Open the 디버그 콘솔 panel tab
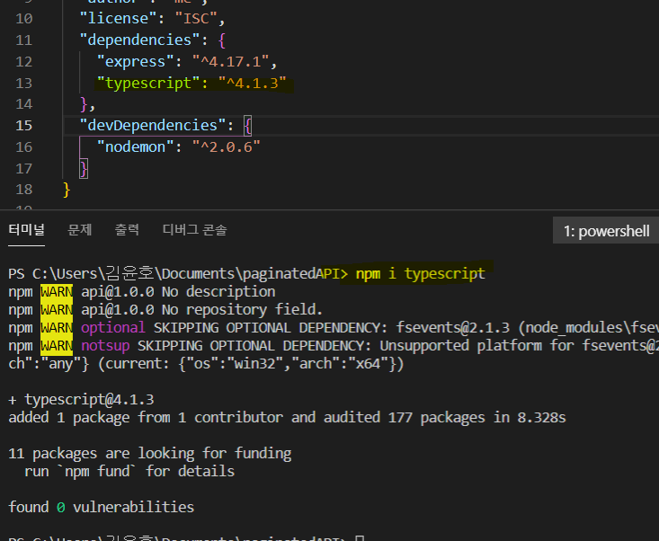The height and width of the screenshot is (541, 659). tap(194, 230)
